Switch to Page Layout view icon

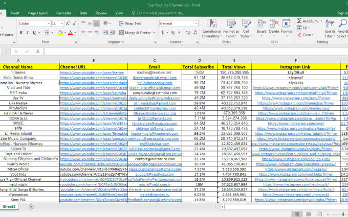[308, 214]
